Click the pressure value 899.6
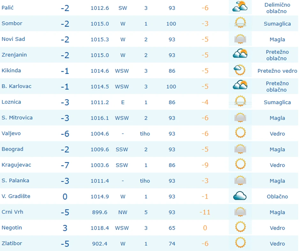Viewport: 300px width, 251px height. [100, 212]
